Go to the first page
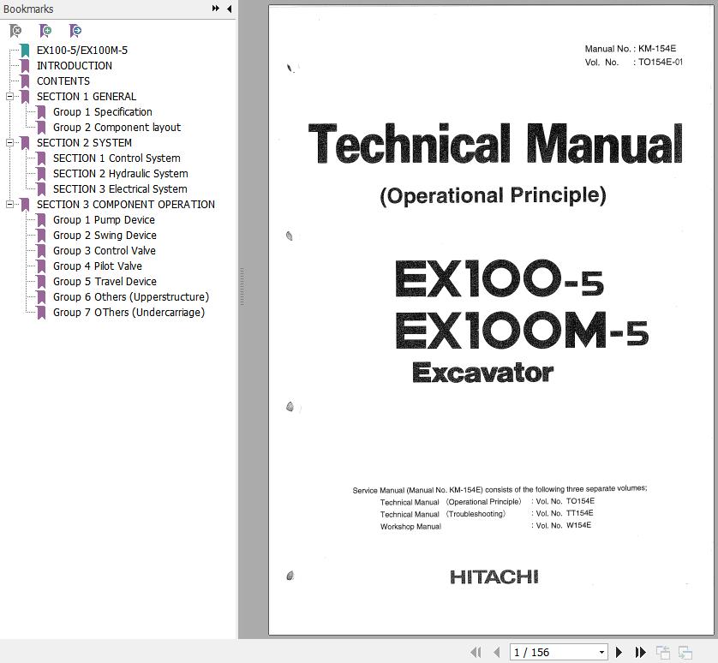 (476, 652)
